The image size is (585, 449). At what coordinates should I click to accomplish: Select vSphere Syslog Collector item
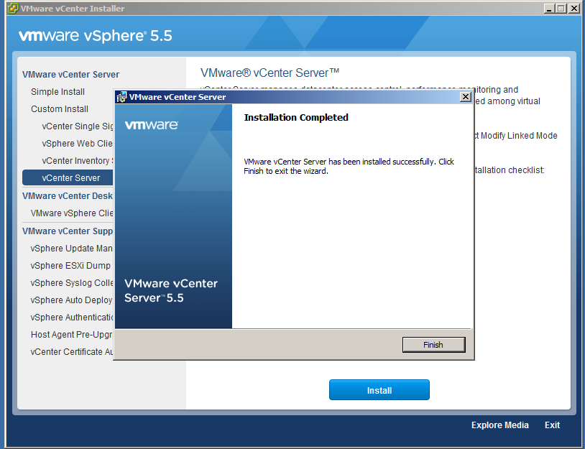pyautogui.click(x=72, y=283)
